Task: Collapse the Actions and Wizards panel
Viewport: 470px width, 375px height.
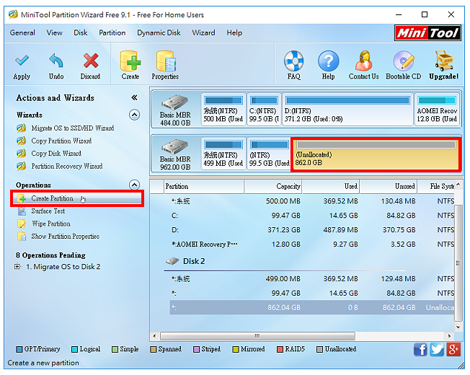Action: coord(134,97)
